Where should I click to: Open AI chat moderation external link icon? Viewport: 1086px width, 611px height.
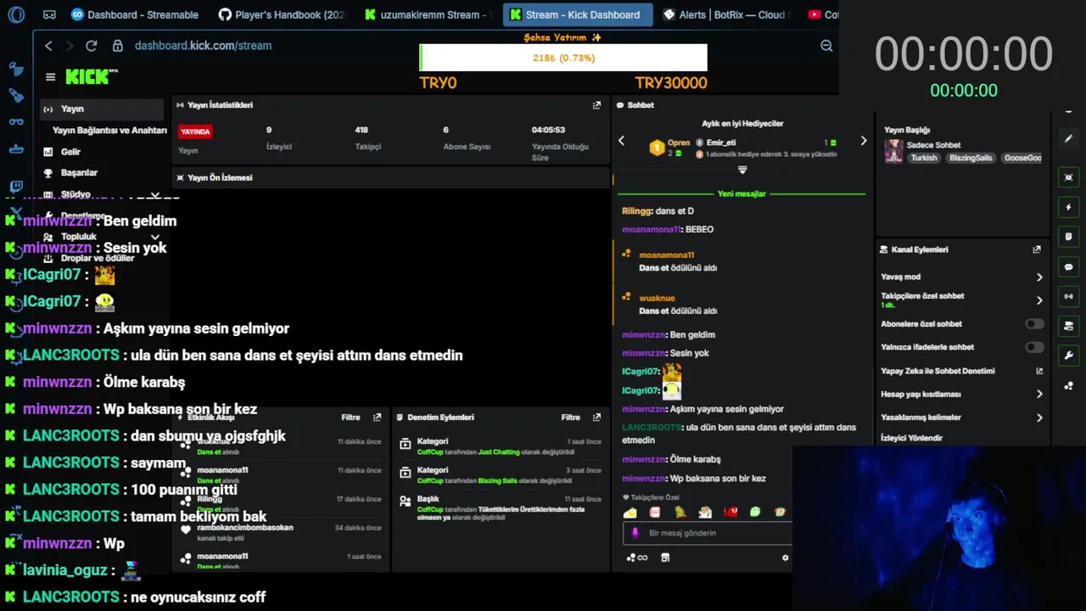[1039, 371]
